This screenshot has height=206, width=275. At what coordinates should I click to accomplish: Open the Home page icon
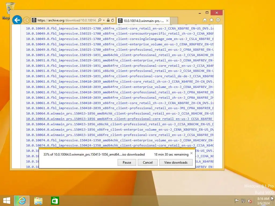[x=205, y=20]
